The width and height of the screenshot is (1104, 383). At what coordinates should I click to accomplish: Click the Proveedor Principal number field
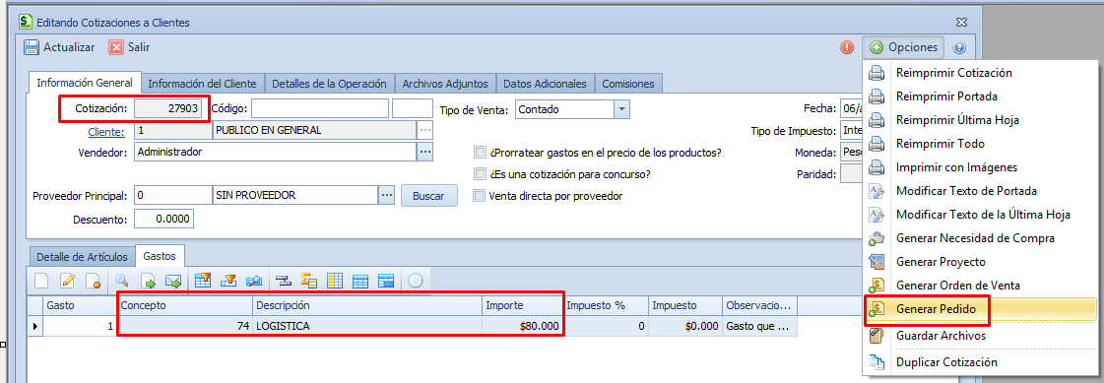click(x=172, y=196)
